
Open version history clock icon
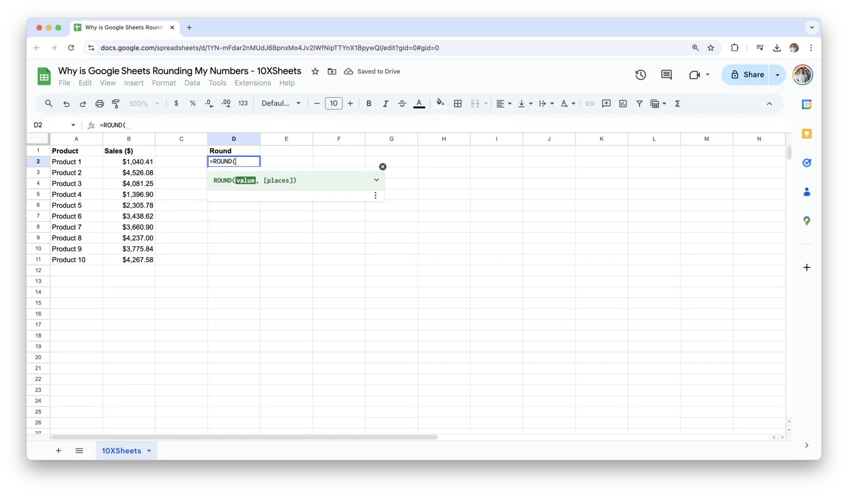[x=640, y=75]
